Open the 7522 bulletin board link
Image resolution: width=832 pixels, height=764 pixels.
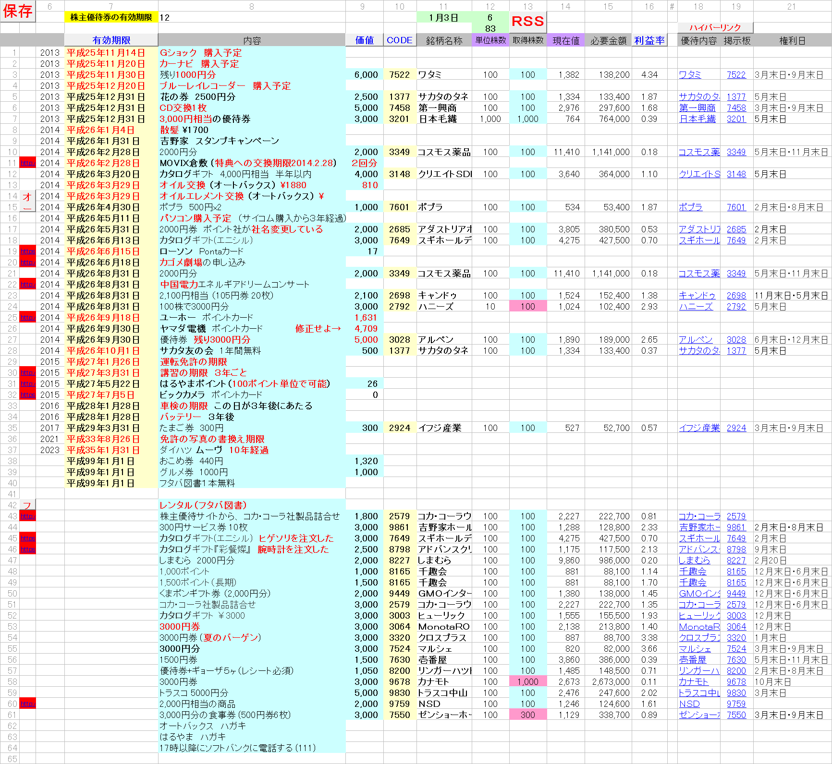(736, 75)
